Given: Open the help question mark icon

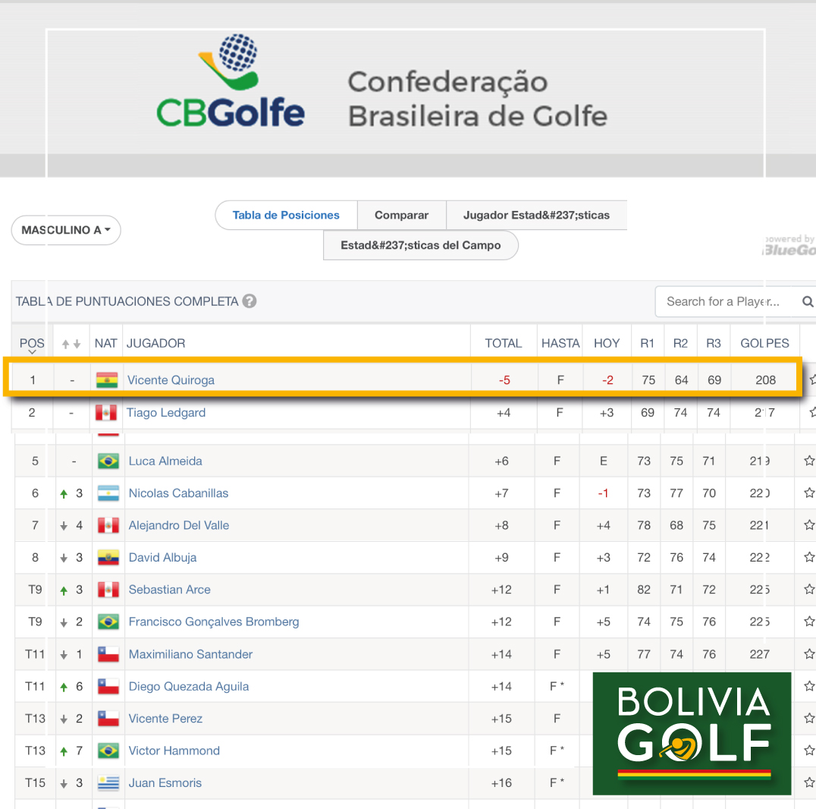Looking at the screenshot, I should (x=250, y=301).
